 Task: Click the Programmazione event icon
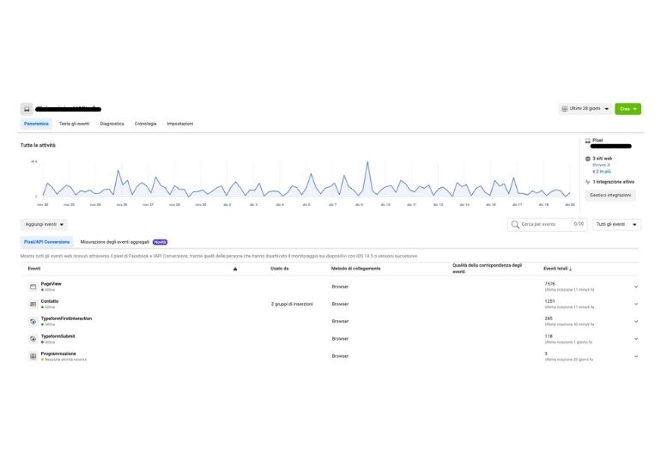[x=33, y=356]
